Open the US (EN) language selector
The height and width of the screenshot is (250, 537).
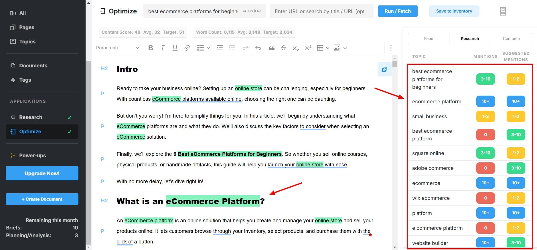point(252,11)
